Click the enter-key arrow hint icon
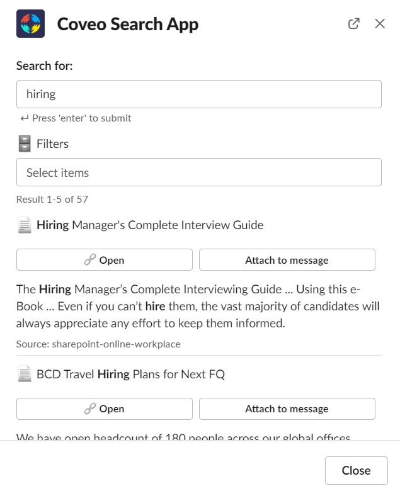 pos(24,118)
